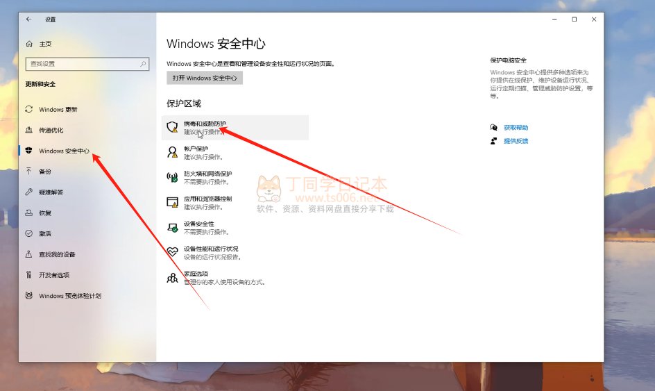
Task: Open 帐户保护 protection area
Action: click(235, 152)
